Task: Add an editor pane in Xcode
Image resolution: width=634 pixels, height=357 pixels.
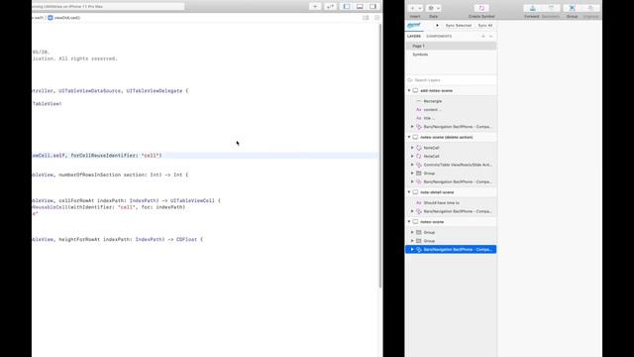Action: (x=376, y=18)
